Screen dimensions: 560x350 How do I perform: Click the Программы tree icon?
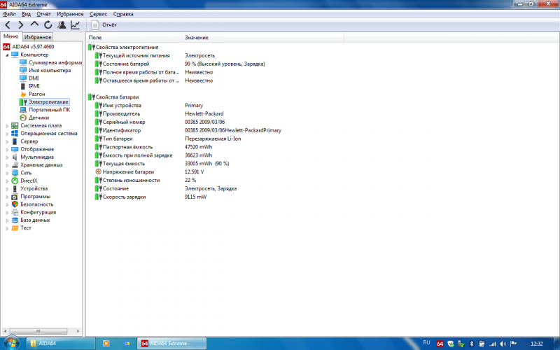[x=15, y=197]
